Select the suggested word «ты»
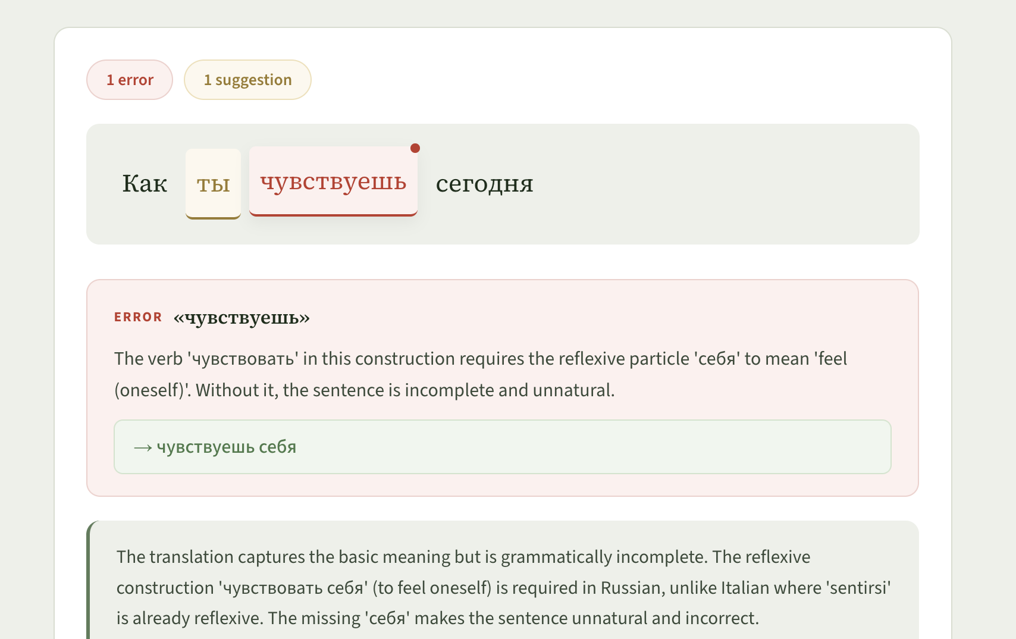 click(212, 184)
